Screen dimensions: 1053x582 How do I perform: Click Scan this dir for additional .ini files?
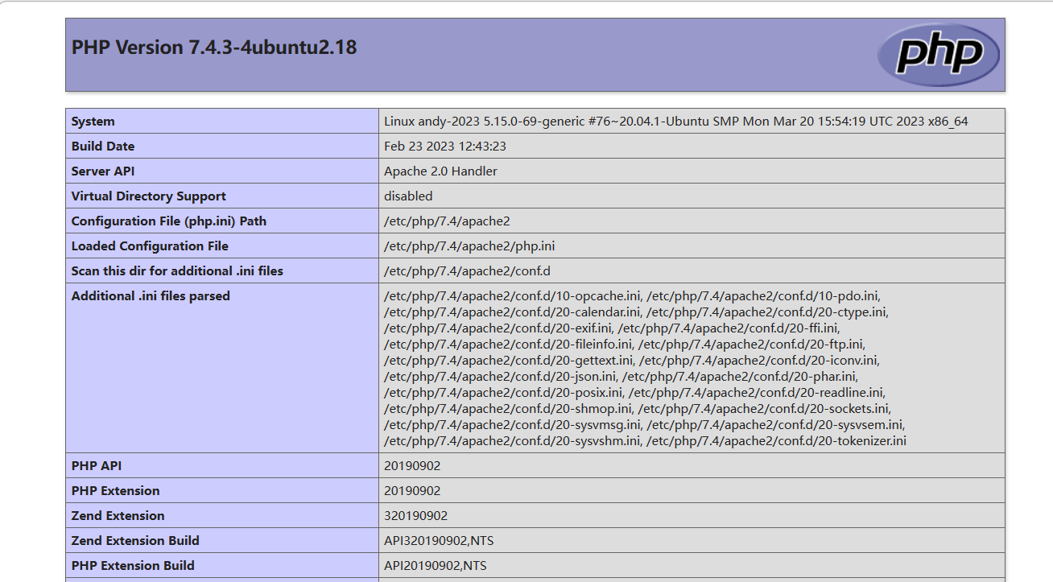(x=177, y=271)
